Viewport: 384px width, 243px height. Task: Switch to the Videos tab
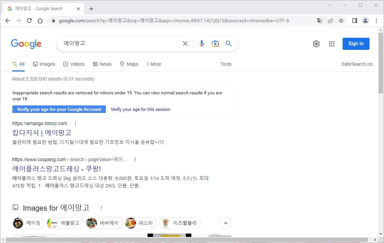(x=74, y=64)
